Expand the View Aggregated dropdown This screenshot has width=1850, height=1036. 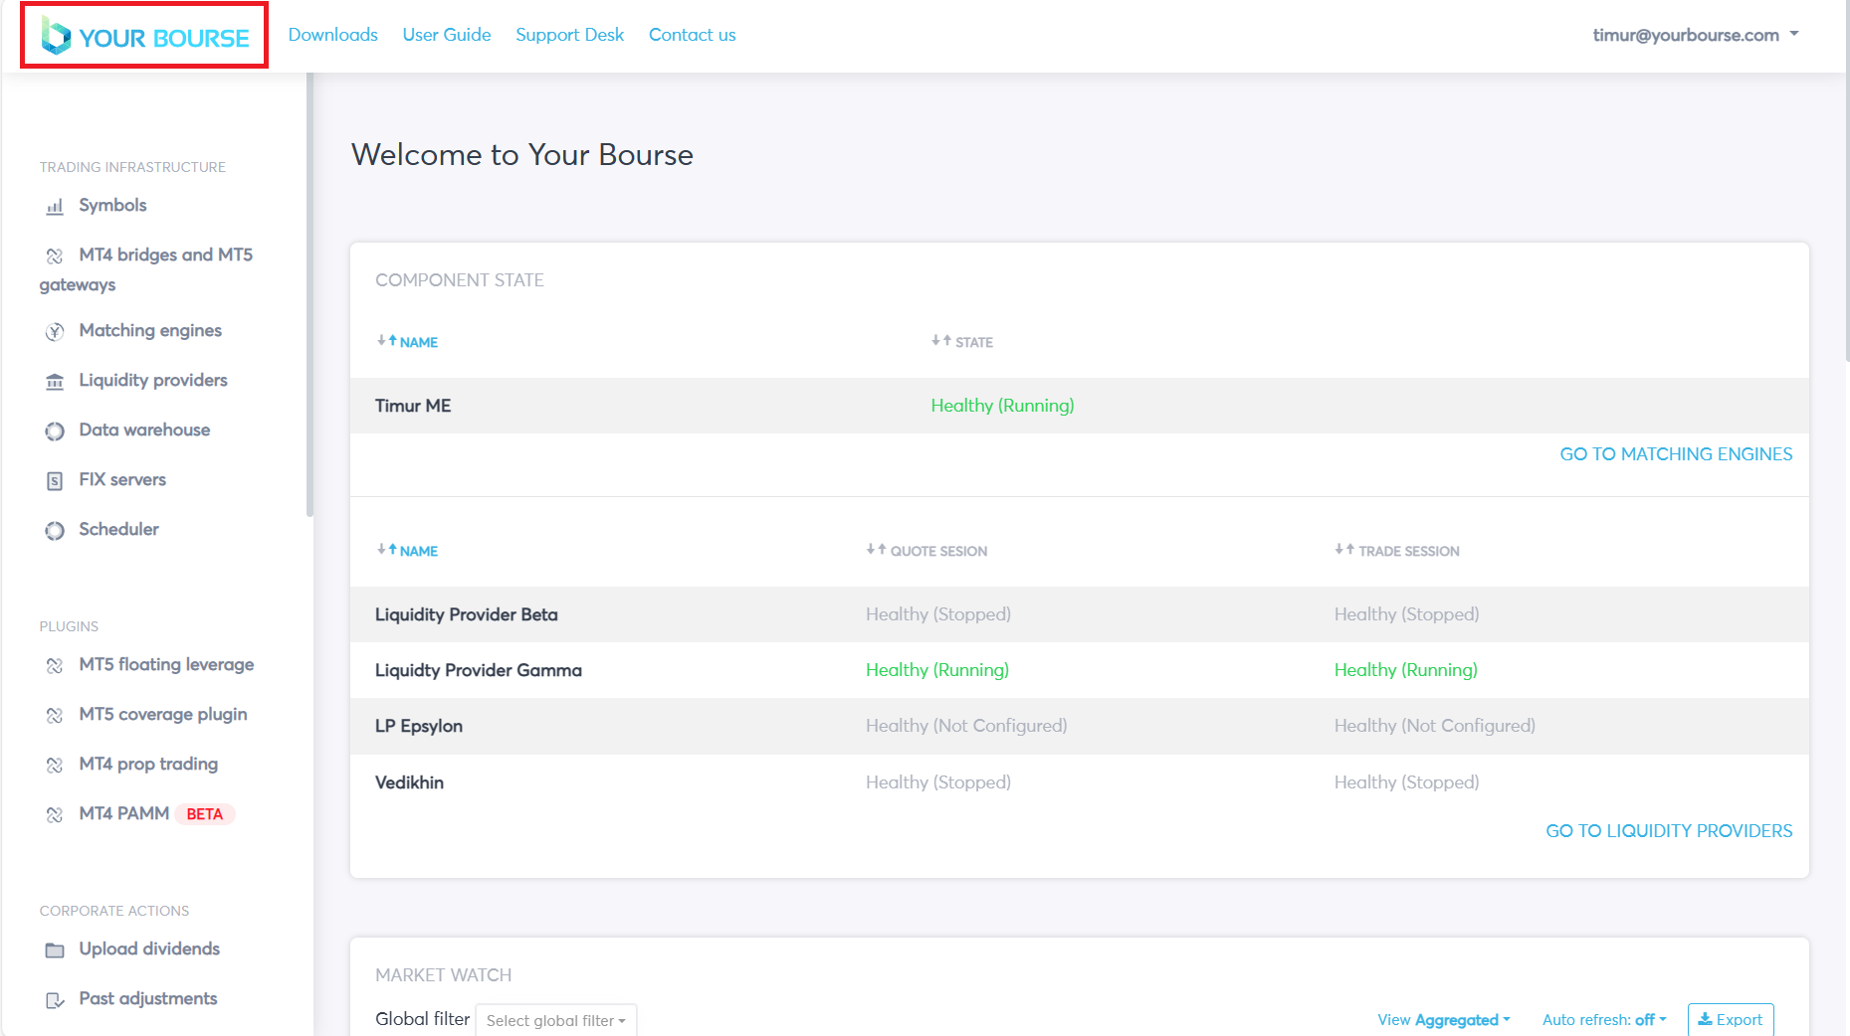[x=1443, y=1020]
